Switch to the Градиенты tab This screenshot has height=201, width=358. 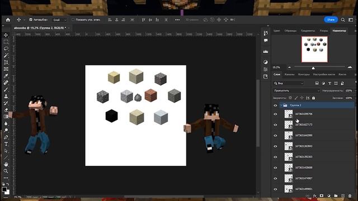[308, 31]
